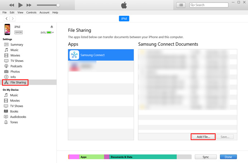Open the Help menu

tap(55, 12)
